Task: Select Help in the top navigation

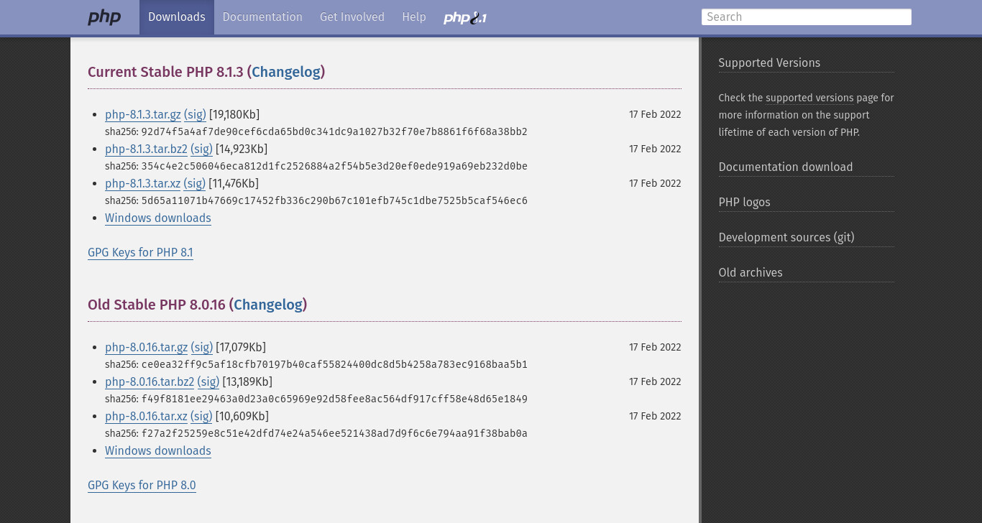Action: tap(414, 17)
